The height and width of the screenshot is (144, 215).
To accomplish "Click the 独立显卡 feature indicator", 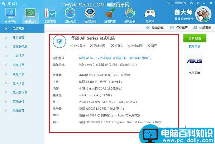I will pos(78,45).
